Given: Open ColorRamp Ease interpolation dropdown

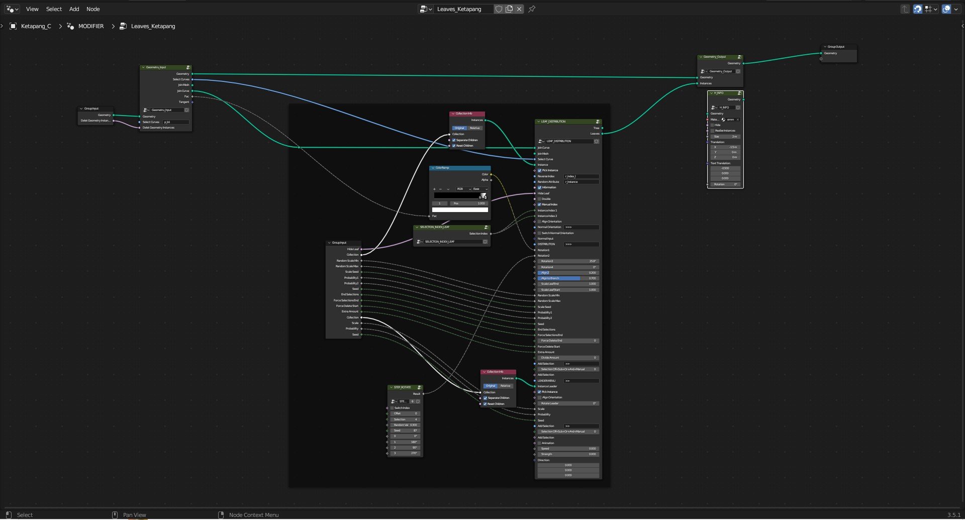Looking at the screenshot, I should [480, 189].
